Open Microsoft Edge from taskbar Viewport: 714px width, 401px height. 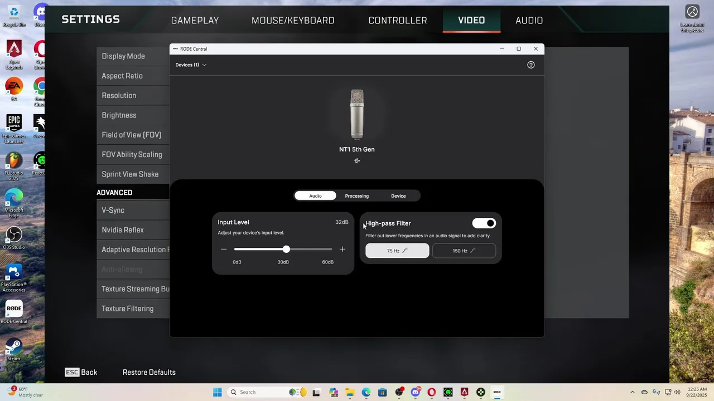366,392
